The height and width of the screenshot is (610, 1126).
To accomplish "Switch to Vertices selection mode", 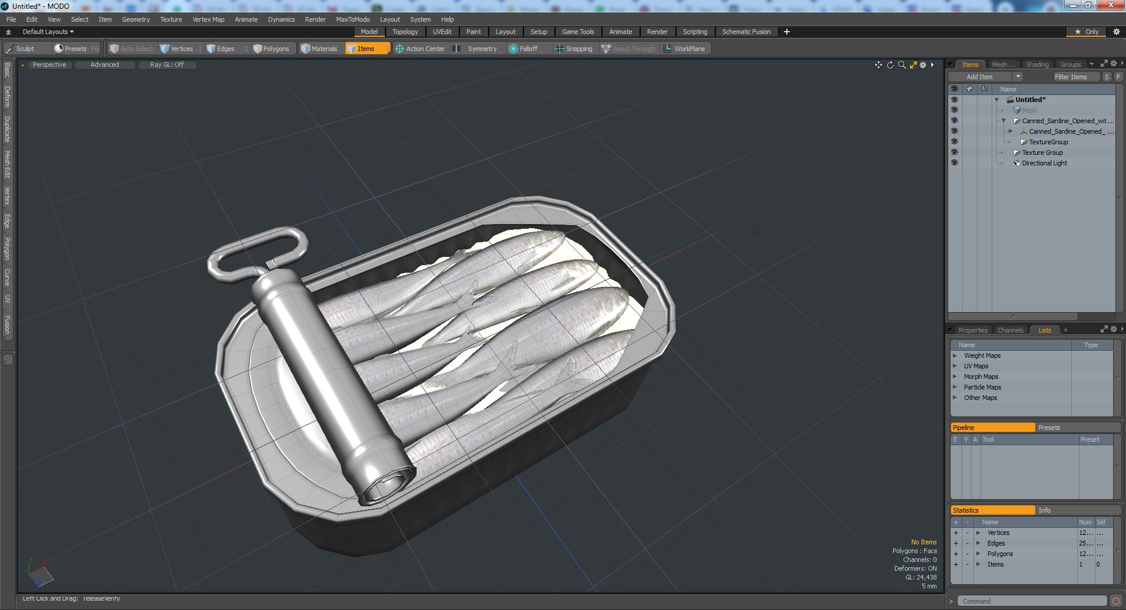I will tap(181, 49).
